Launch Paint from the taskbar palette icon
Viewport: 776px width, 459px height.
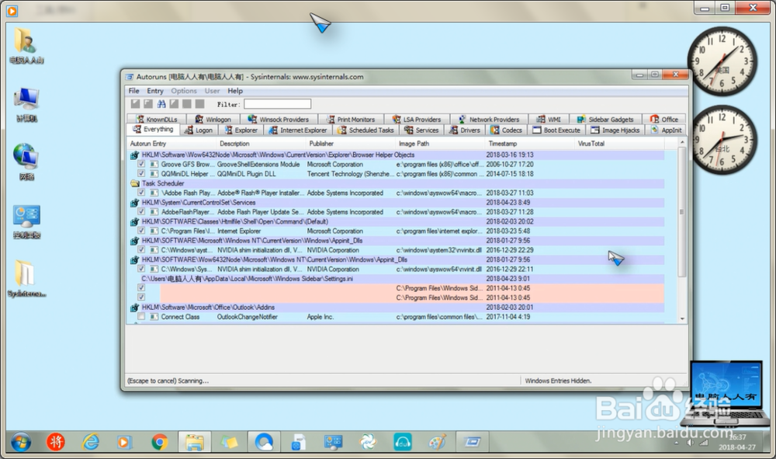[x=437, y=442]
